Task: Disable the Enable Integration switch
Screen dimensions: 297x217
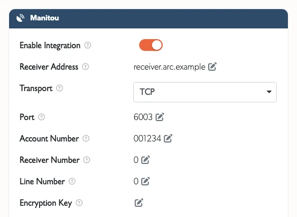Action: [x=151, y=45]
